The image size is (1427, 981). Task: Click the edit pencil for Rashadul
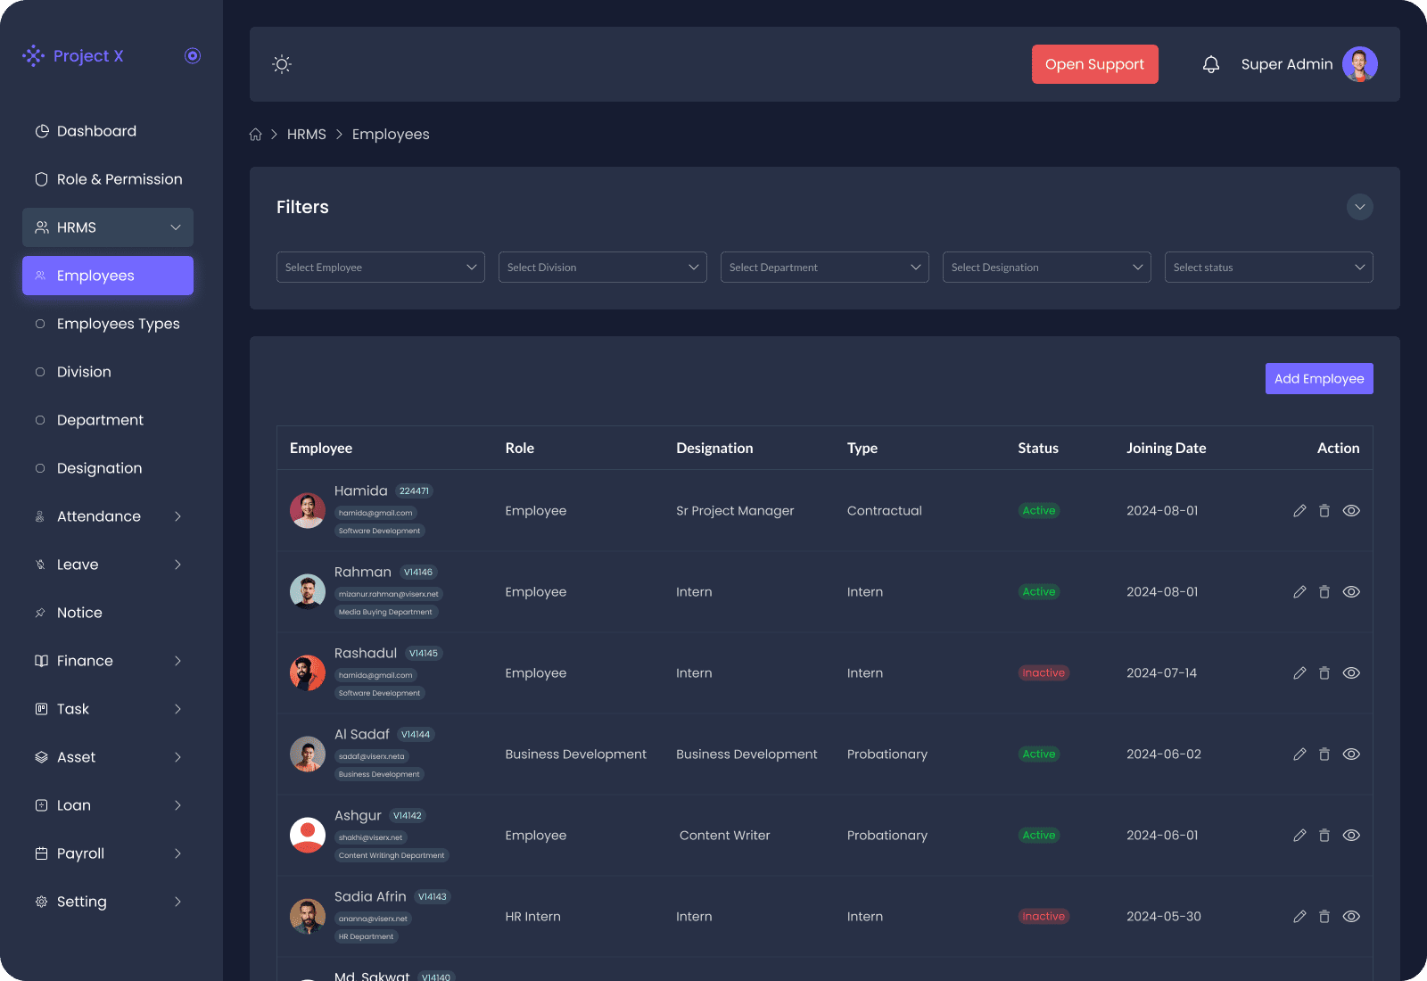pyautogui.click(x=1299, y=673)
